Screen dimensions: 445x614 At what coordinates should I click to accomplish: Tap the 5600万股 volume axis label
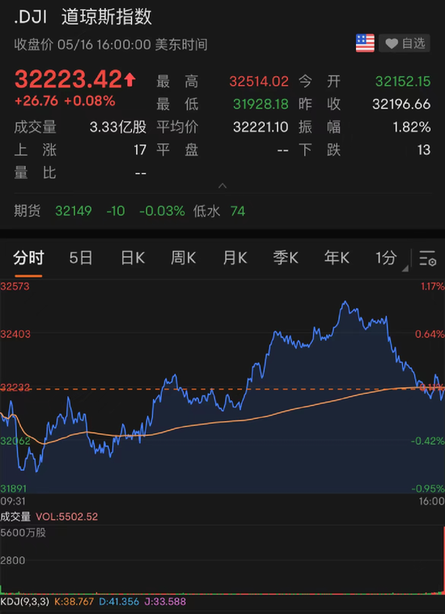pyautogui.click(x=23, y=532)
